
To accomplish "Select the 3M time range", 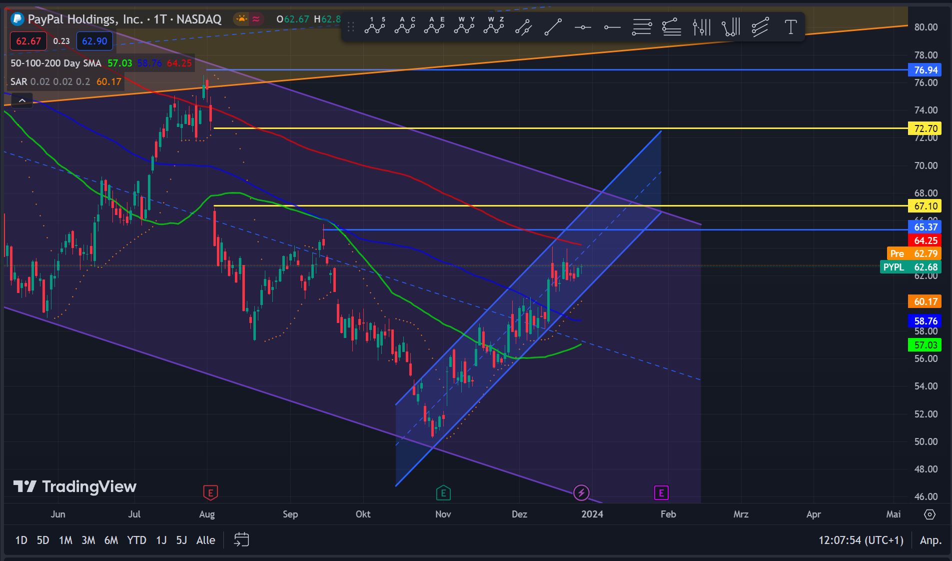I will (x=88, y=540).
